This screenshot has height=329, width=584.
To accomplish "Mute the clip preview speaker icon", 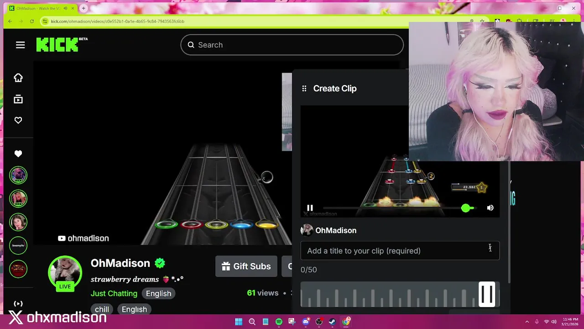I will tap(490, 208).
